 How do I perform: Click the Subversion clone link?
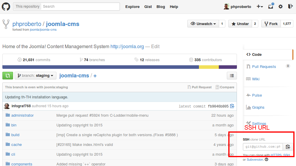[255, 160]
